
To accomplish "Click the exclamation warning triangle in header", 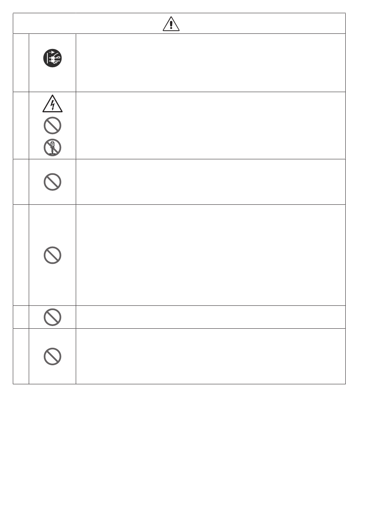I will [x=171, y=24].
